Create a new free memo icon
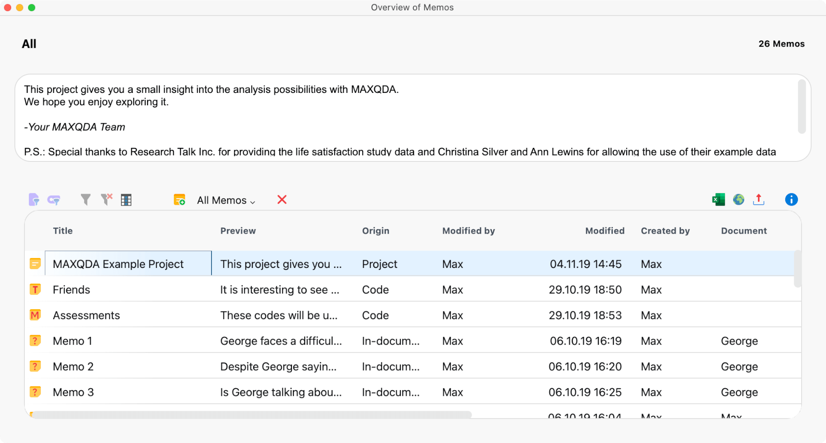826x443 pixels. tap(179, 200)
